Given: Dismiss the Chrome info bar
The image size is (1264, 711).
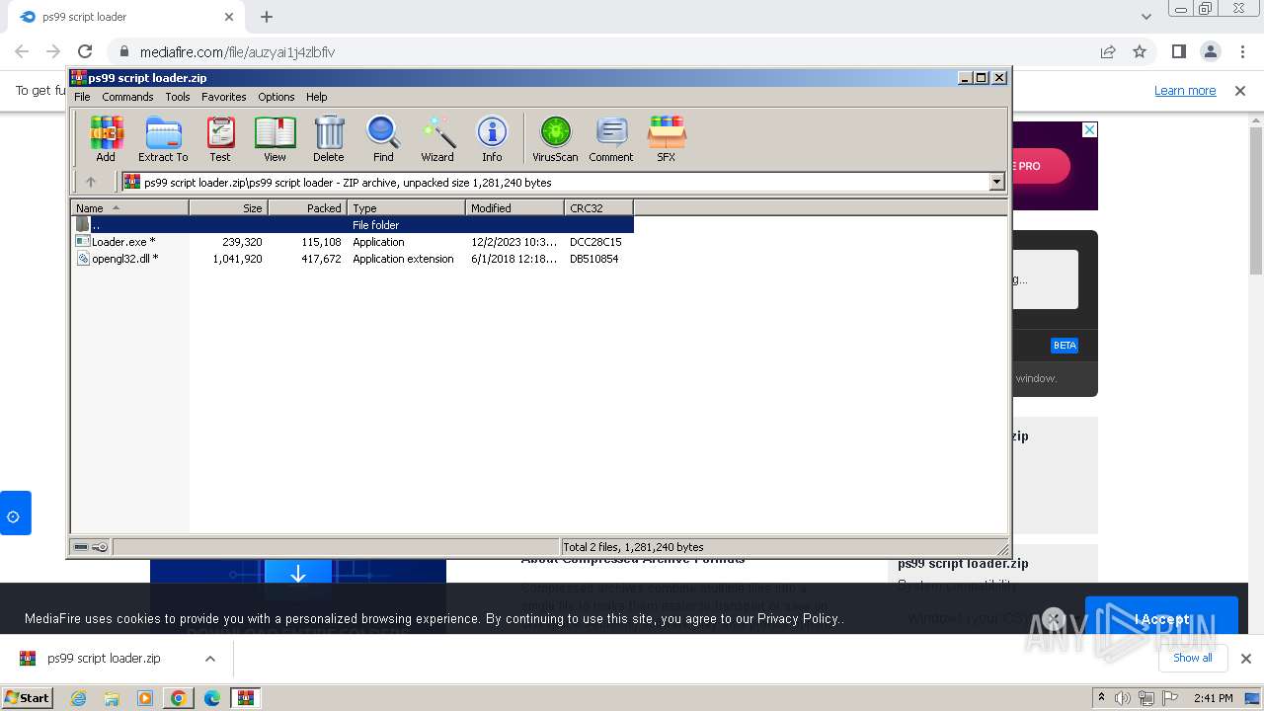Looking at the screenshot, I should point(1240,90).
